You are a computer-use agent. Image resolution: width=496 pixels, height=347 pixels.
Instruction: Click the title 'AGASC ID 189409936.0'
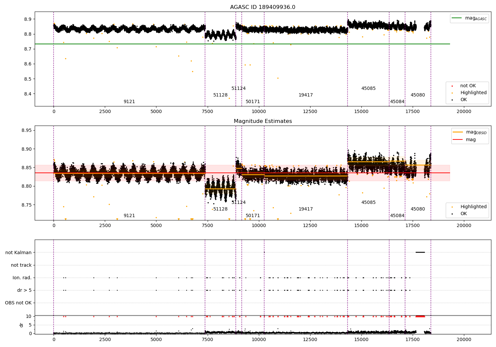coord(263,7)
